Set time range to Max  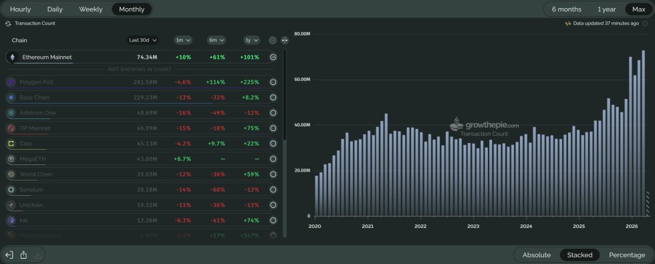(639, 9)
